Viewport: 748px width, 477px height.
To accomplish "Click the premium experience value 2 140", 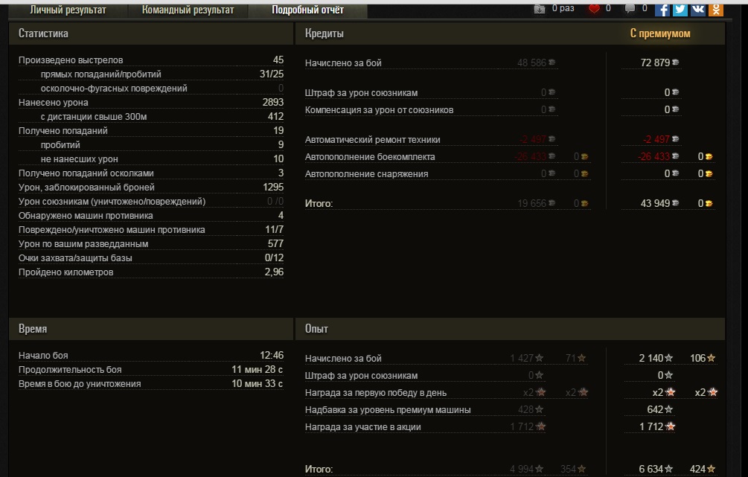I will pos(651,358).
